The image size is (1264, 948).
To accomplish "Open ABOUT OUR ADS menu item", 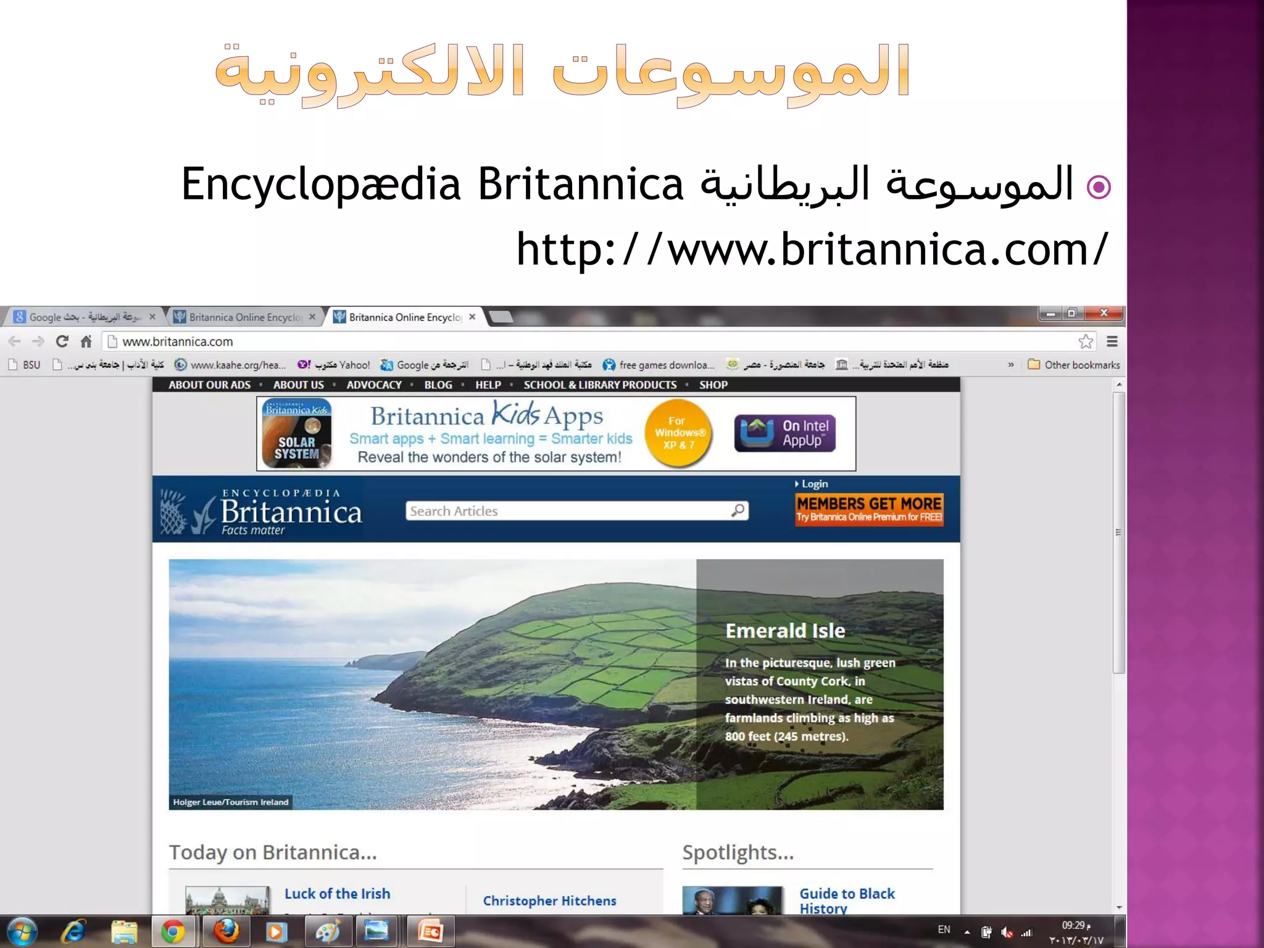I will (210, 385).
